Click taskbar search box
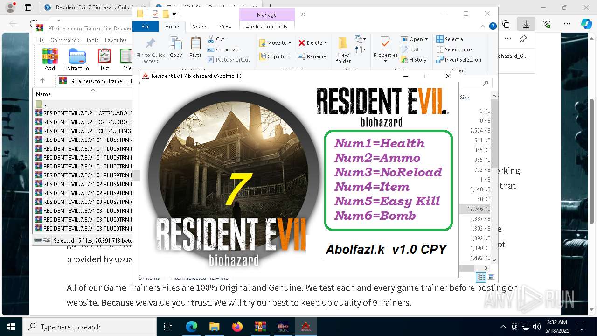597x336 pixels. pos(89,327)
